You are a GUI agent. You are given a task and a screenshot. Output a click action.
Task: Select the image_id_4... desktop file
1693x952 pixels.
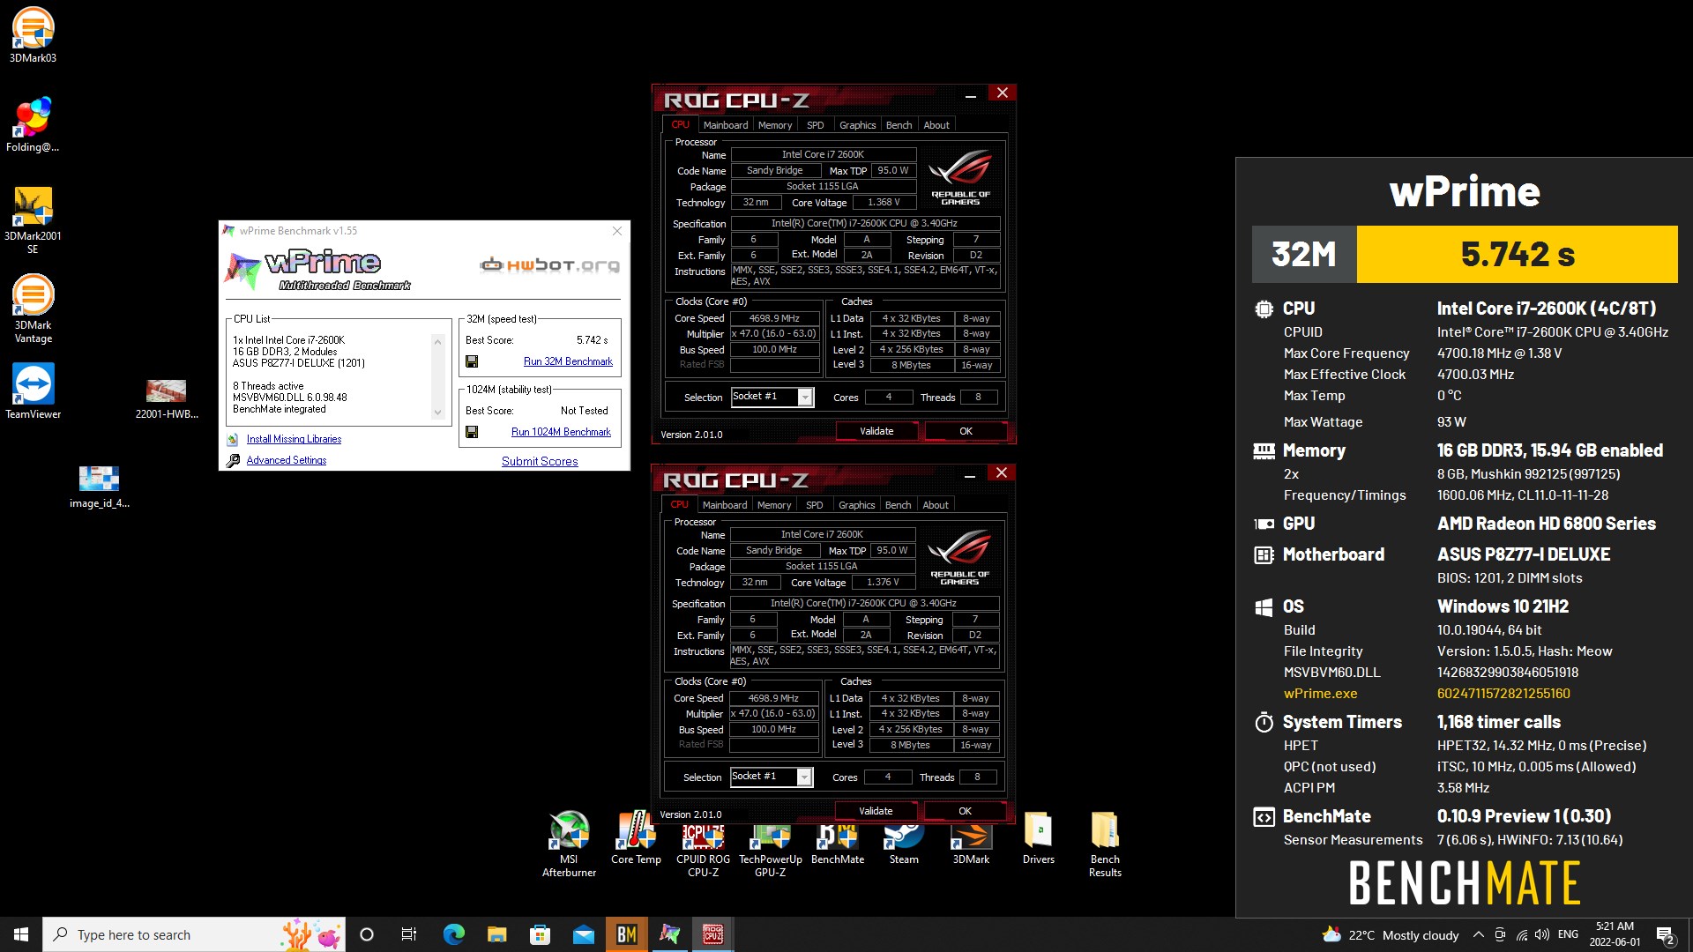coord(100,487)
